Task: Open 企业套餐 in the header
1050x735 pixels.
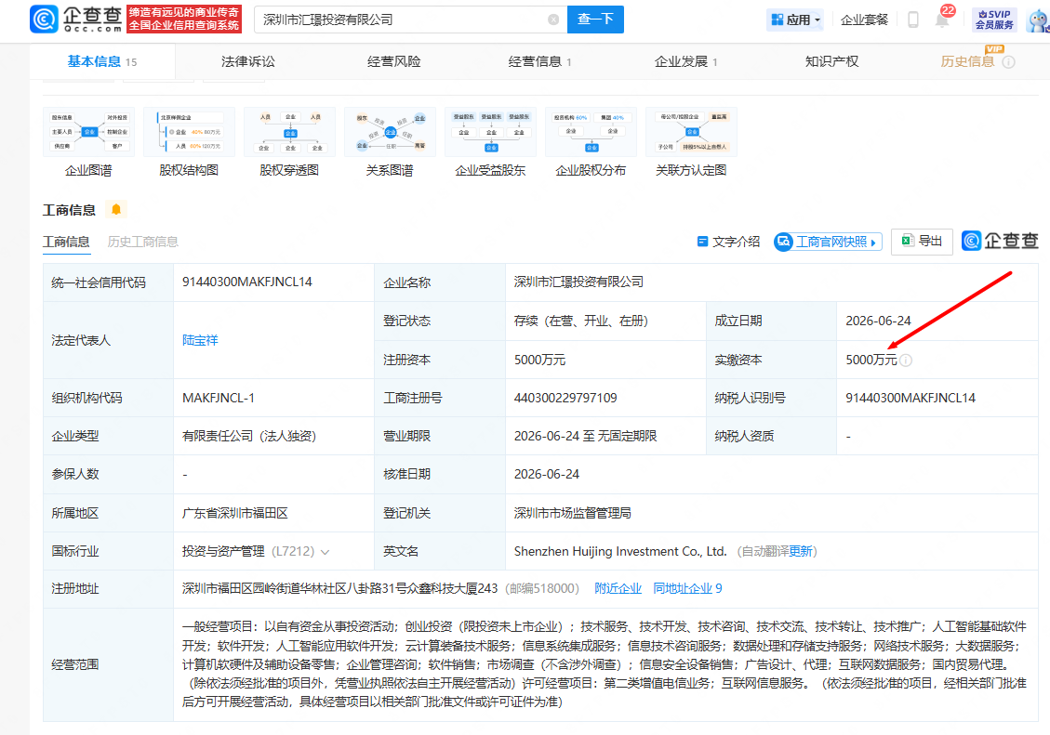Action: click(864, 20)
